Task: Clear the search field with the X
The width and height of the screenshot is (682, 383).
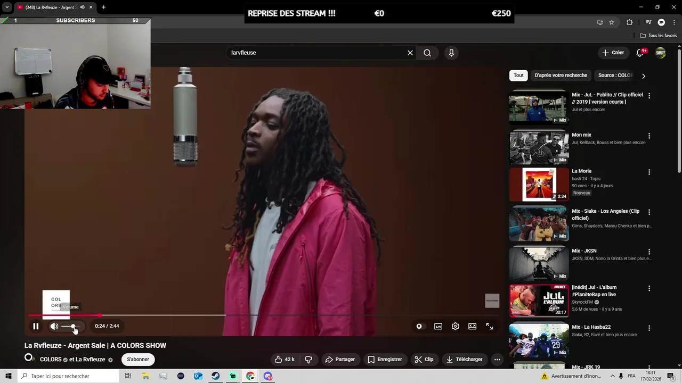Action: 410,53
